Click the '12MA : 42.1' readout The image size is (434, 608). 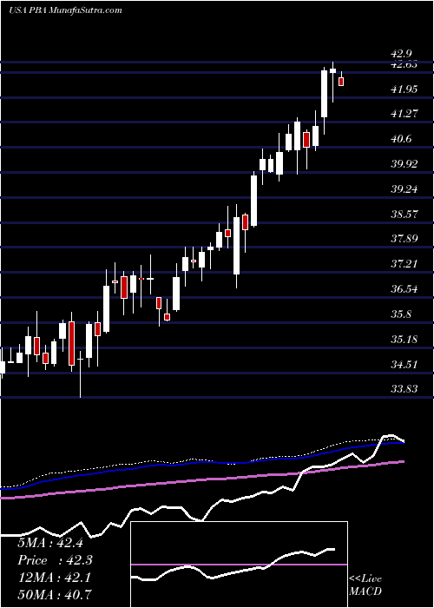54,578
